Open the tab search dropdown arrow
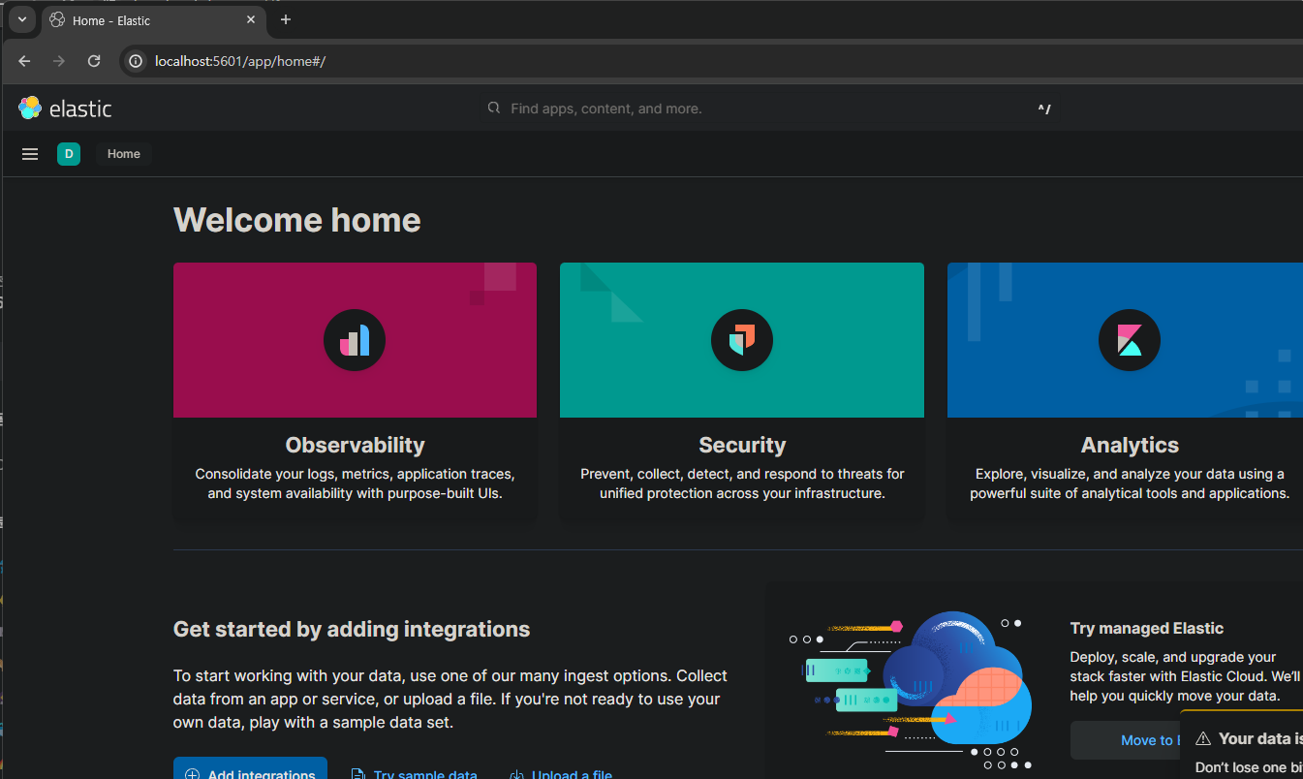1303x779 pixels. point(21,19)
